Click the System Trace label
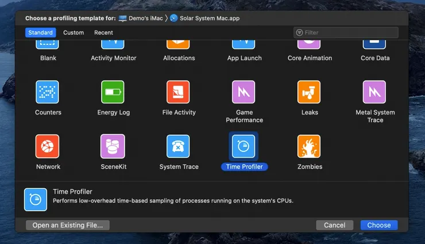 pyautogui.click(x=179, y=167)
